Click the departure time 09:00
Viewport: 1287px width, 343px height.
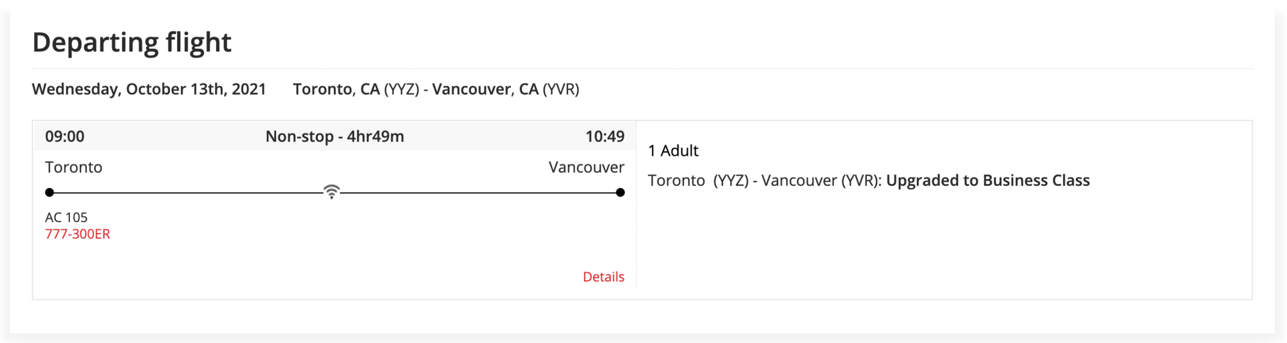click(x=64, y=136)
